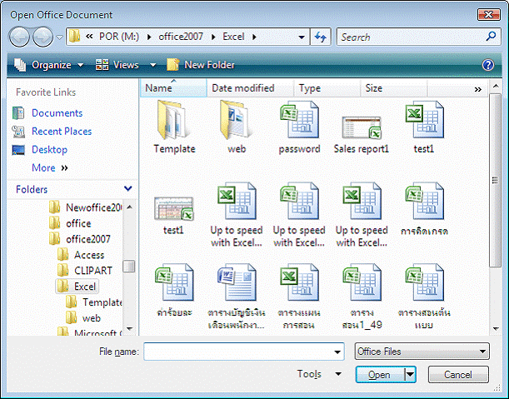509x399 pixels.
Task: Open the Tools dropdown menu
Action: (319, 374)
